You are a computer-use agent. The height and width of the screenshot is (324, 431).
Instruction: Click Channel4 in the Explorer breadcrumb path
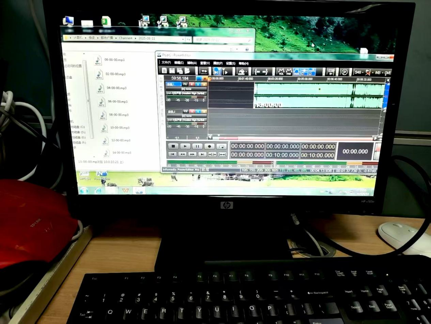coord(125,38)
